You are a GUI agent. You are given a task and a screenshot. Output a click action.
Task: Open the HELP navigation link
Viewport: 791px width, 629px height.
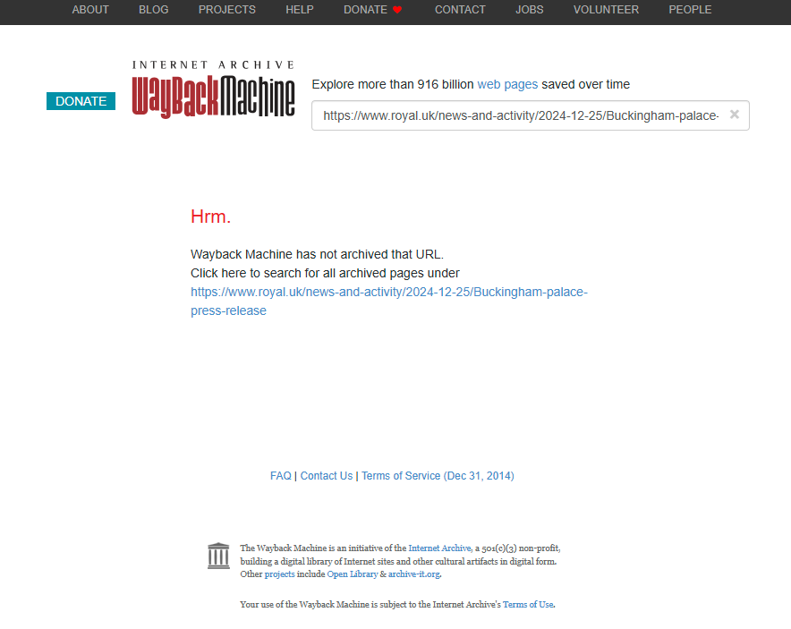(300, 10)
